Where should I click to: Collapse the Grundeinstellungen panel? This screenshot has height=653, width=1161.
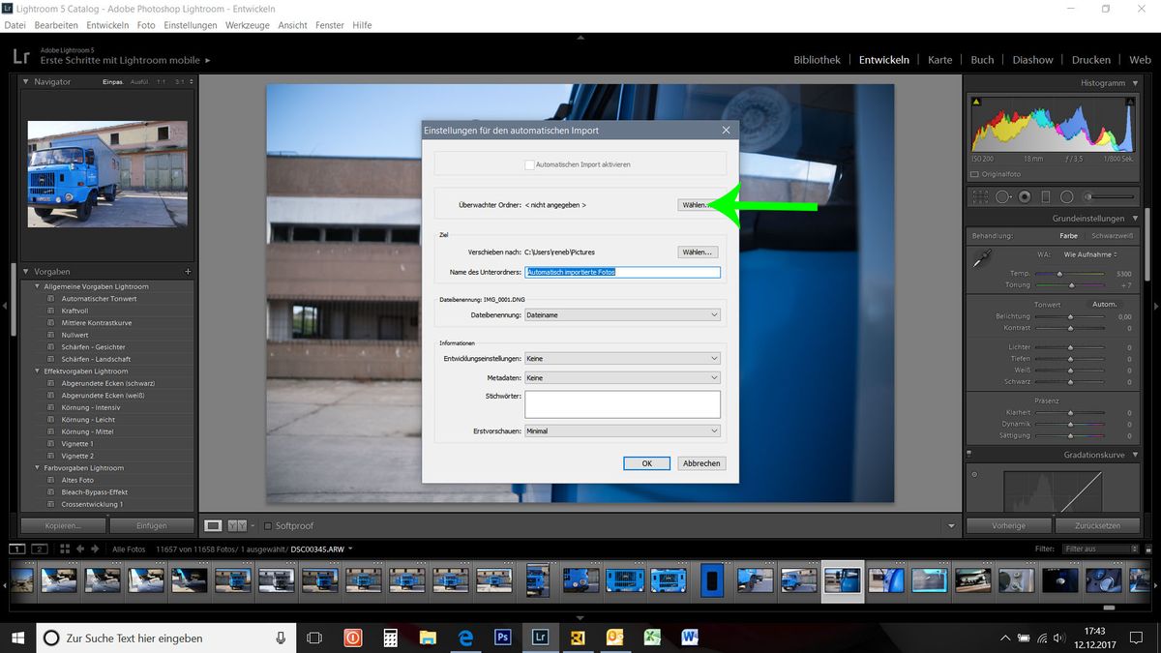click(1133, 219)
